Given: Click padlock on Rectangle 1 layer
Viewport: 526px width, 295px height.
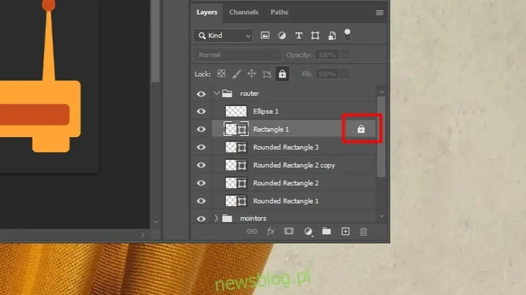Looking at the screenshot, I should (361, 129).
